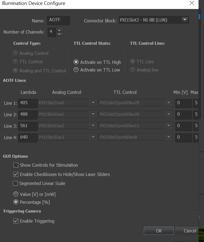Screen dimensions: 204x242
Task: Edit the Line 4 Lambda value 640
Action: point(28,137)
